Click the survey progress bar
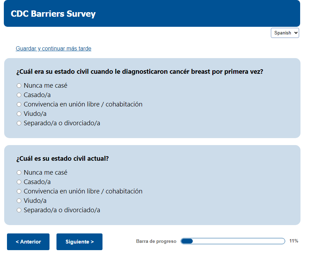 tap(233, 241)
